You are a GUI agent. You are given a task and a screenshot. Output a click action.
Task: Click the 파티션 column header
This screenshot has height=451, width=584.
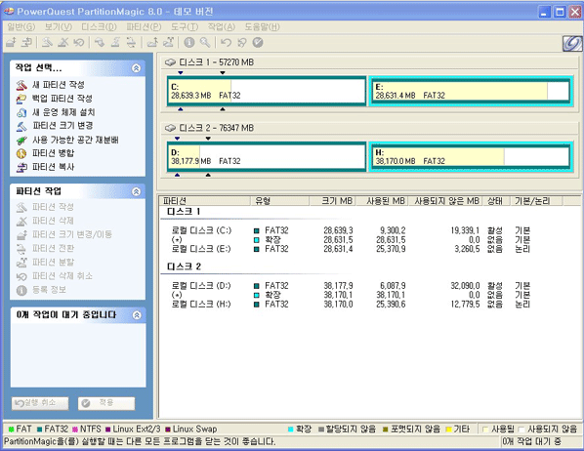[205, 201]
